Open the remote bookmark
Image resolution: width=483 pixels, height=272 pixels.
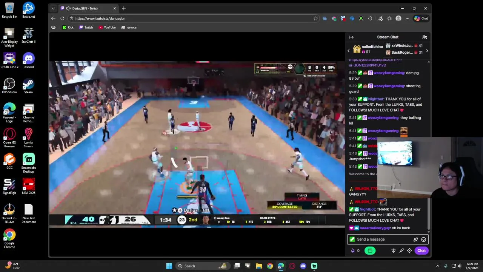pyautogui.click(x=129, y=27)
